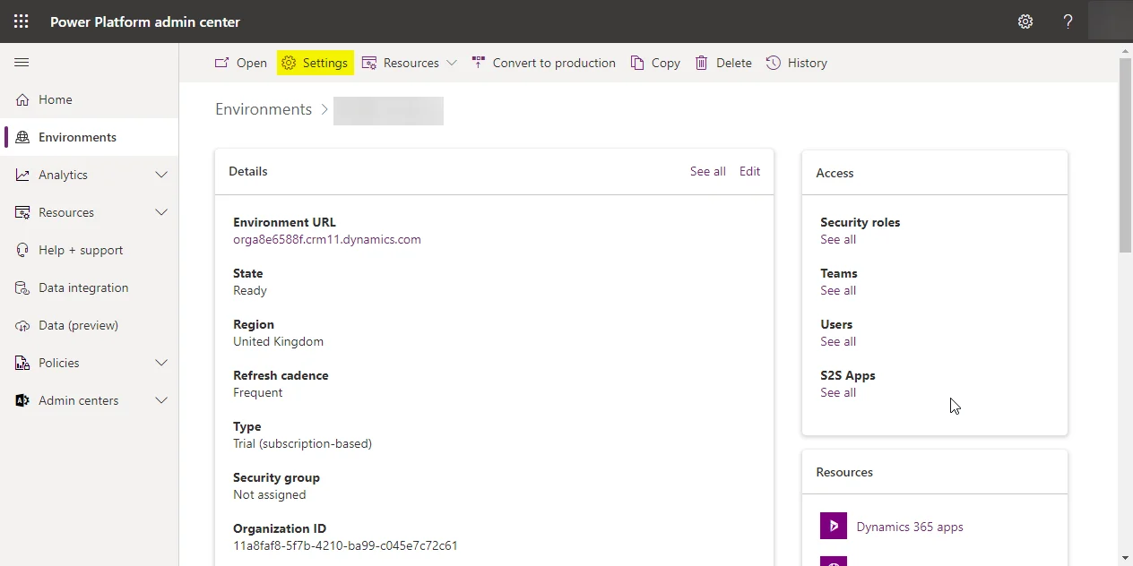1133x566 pixels.
Task: Open the Resources toolbar dropdown arrow
Action: [x=452, y=63]
